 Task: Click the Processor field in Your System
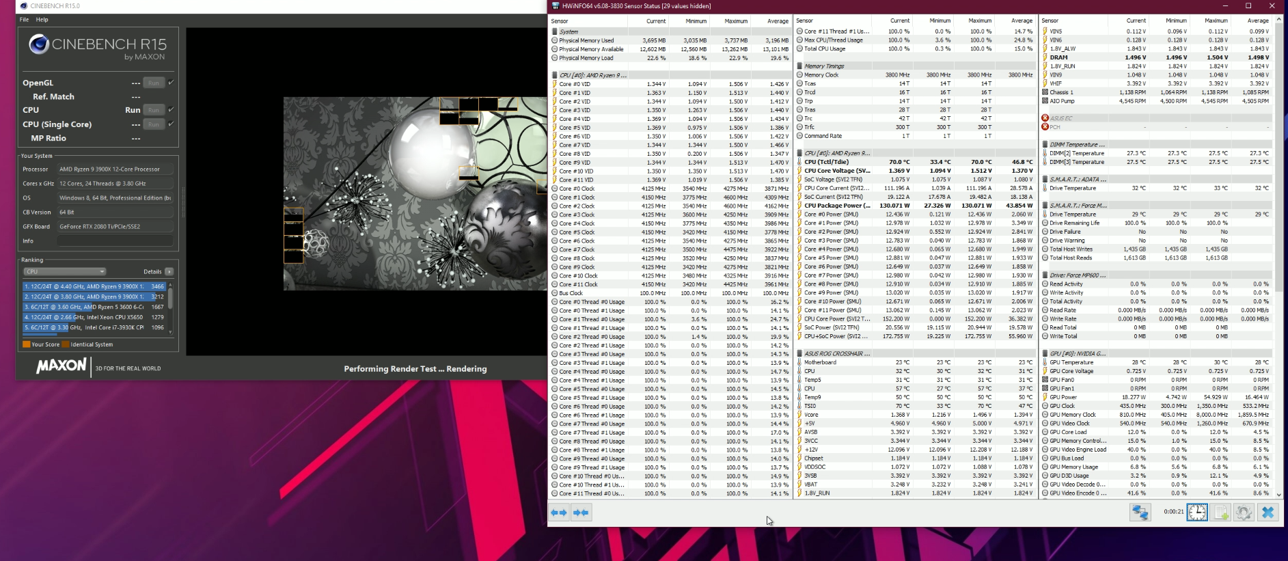pos(115,169)
